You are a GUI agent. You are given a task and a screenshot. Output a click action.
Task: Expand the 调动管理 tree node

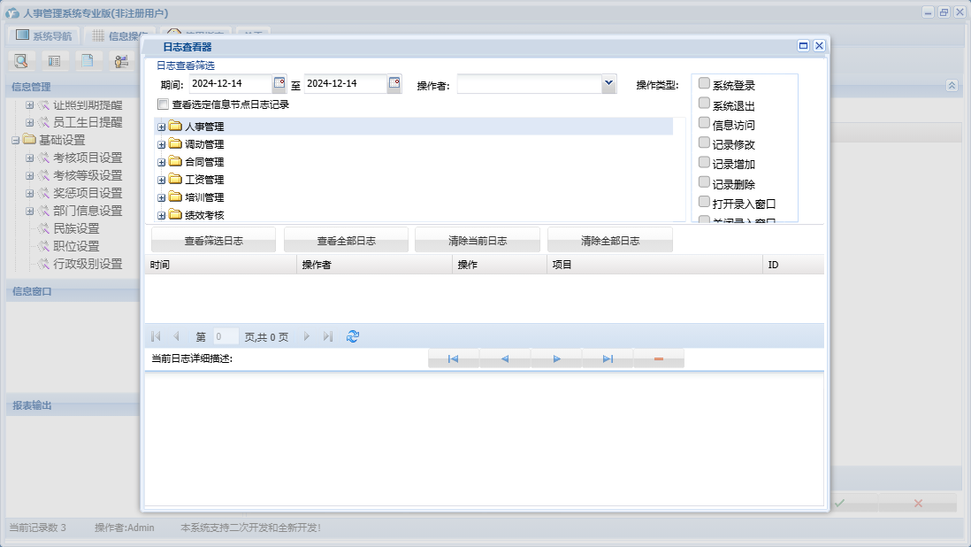pos(161,145)
